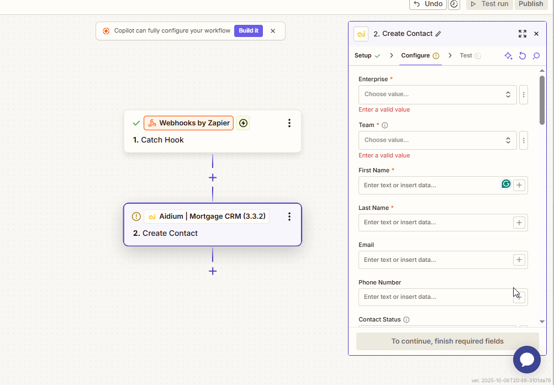Click the pencil icon to rename the step
Viewport: 554px width, 385px height.
(439, 34)
